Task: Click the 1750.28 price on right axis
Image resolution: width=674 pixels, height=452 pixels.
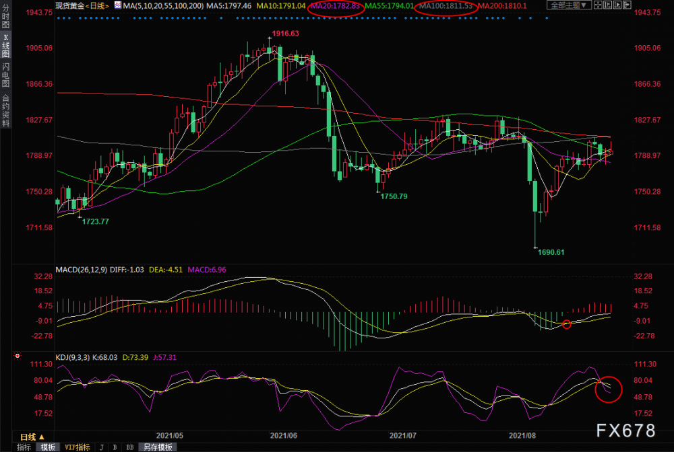Action: tap(647, 192)
